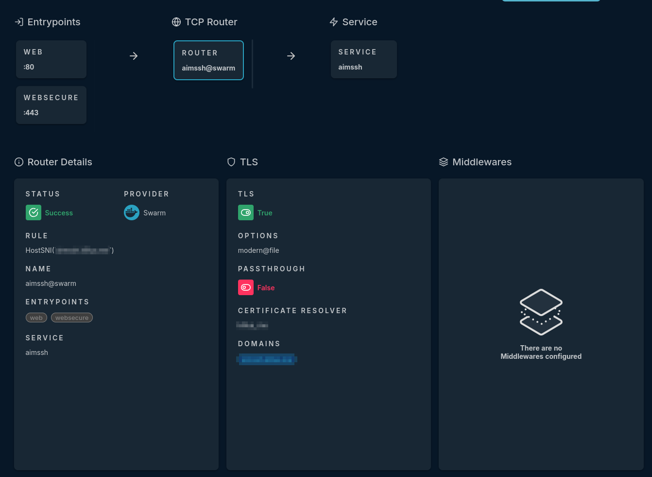Screen dimensions: 652x477
Task: Click the blurred domain badge under Domains
Action: tap(267, 359)
